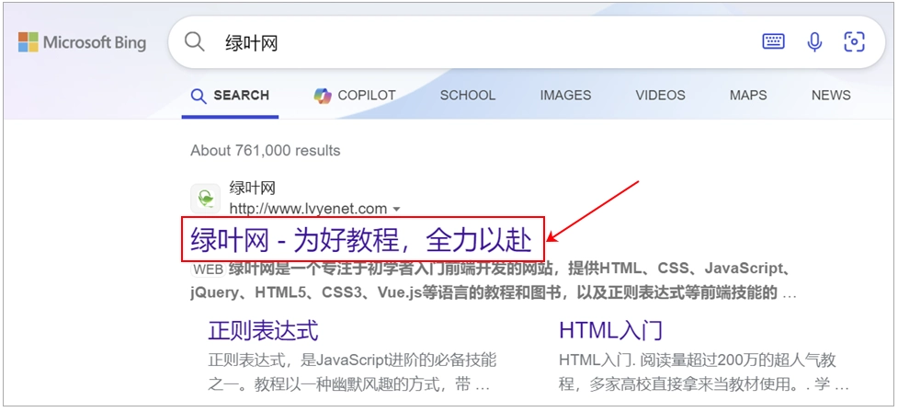
Task: Switch to the VIDEOS tab
Action: coord(660,96)
